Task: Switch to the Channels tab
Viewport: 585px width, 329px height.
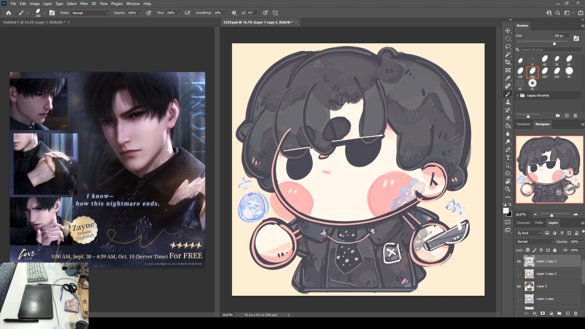Action: tap(523, 223)
